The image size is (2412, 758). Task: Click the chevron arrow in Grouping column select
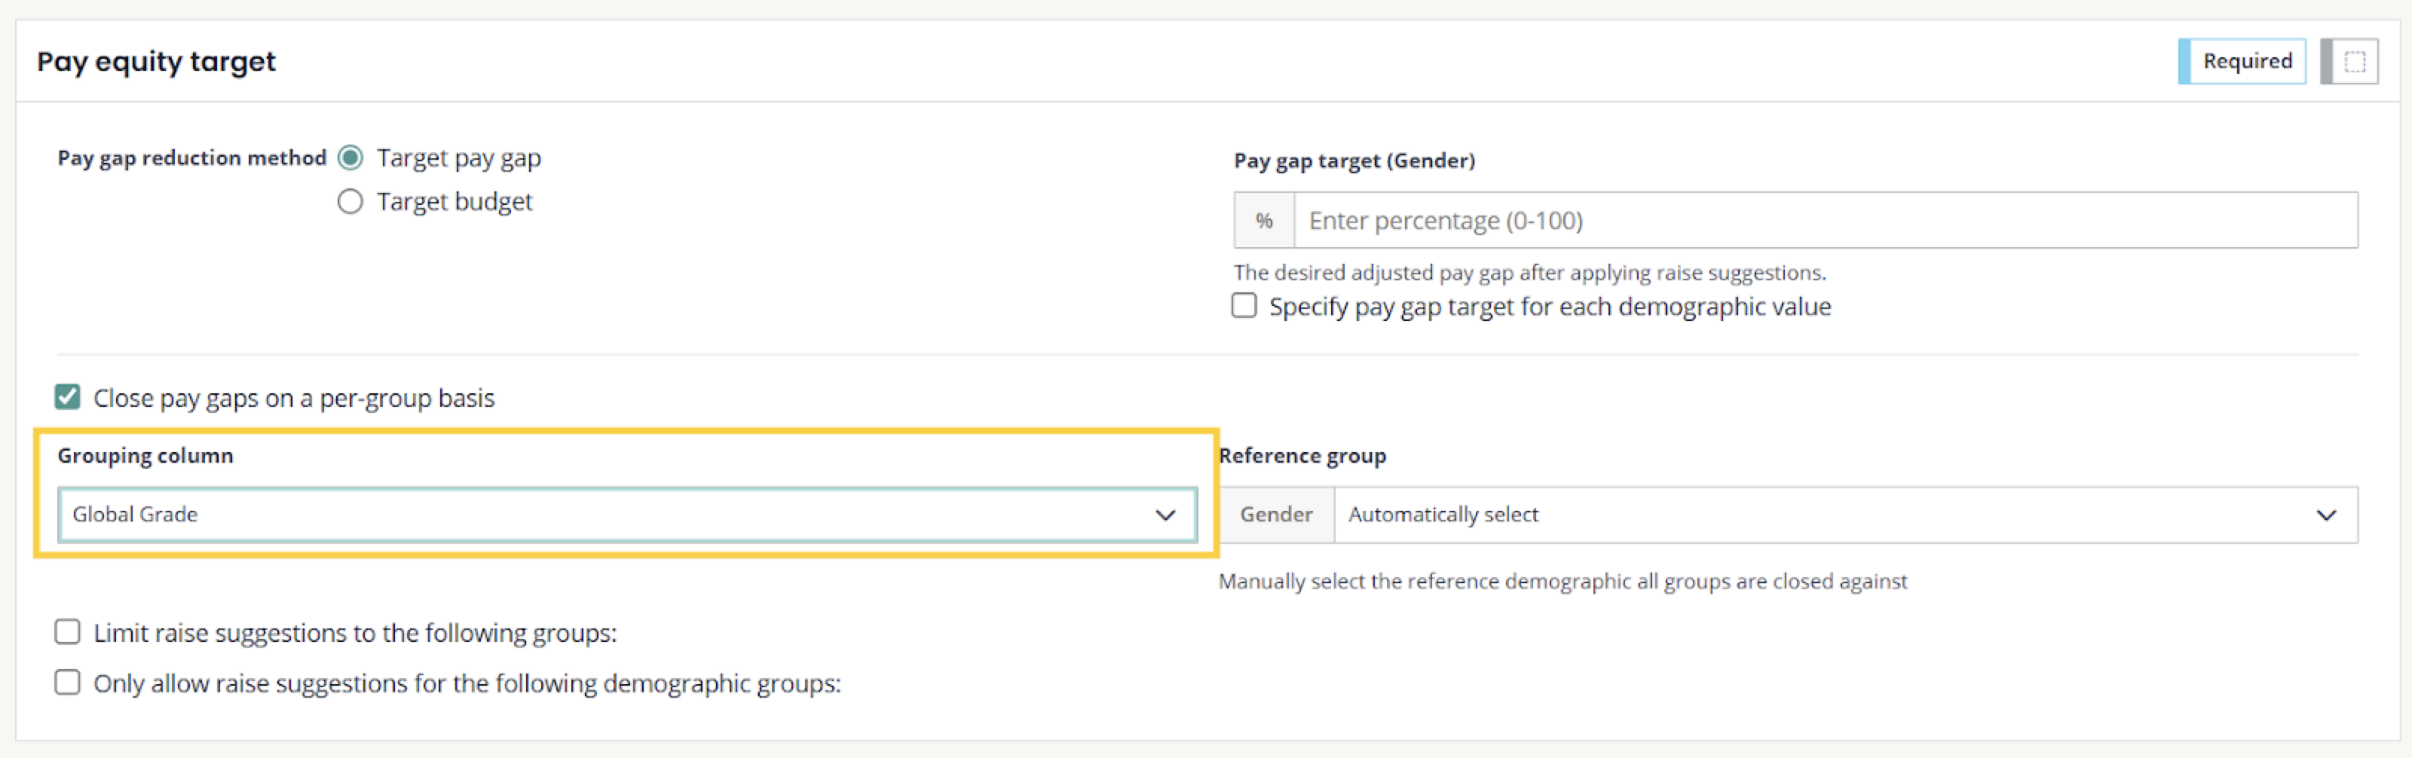click(1165, 515)
